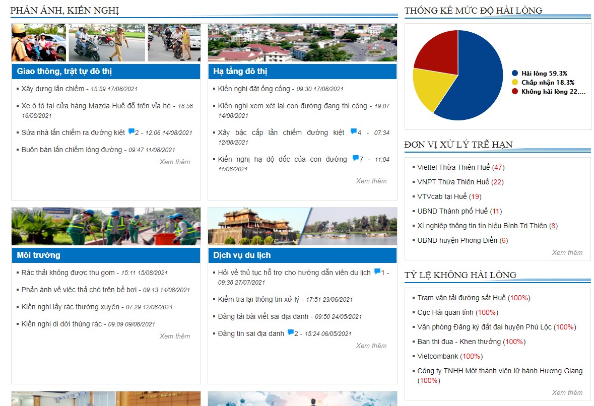Click the Môi trường workers banner image

click(x=106, y=227)
